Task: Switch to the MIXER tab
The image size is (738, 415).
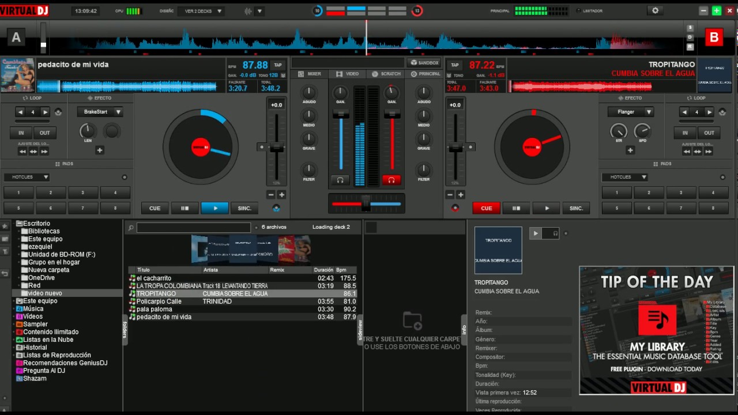Action: (x=310, y=74)
